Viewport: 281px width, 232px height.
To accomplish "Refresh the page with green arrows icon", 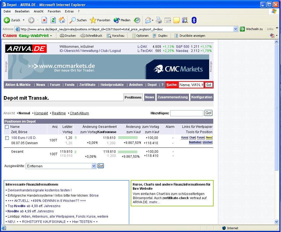I will [x=53, y=20].
